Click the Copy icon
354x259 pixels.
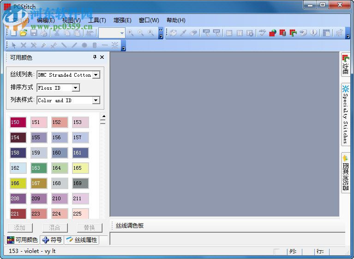[x=67, y=33]
